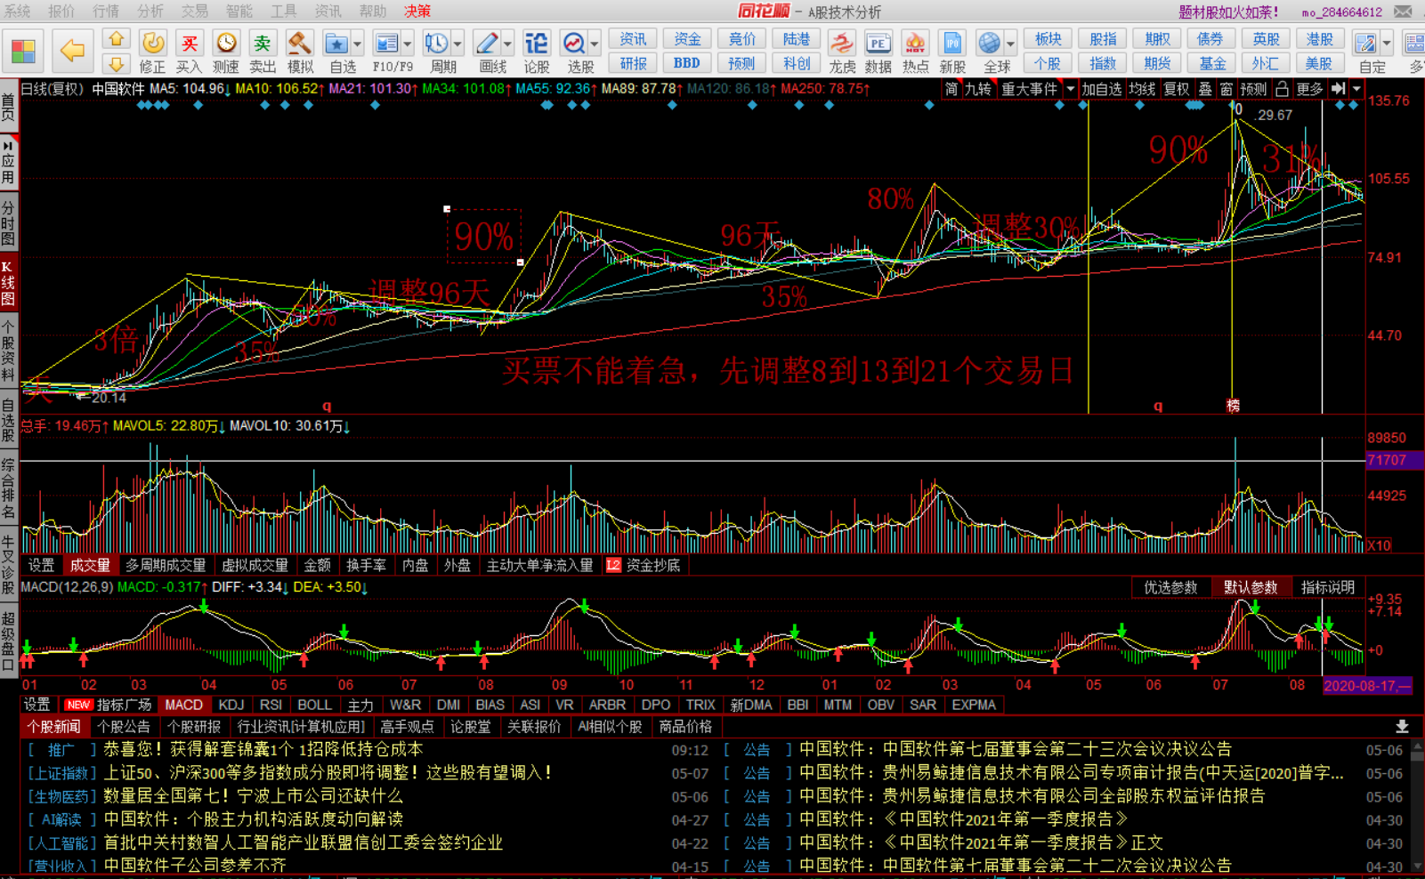Open the 自选 favorites folder icon
The width and height of the screenshot is (1425, 879).
point(337,52)
